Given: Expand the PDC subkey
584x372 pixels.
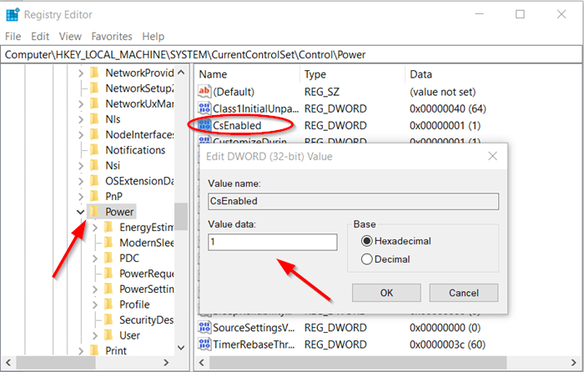Looking at the screenshot, I should click(x=94, y=259).
